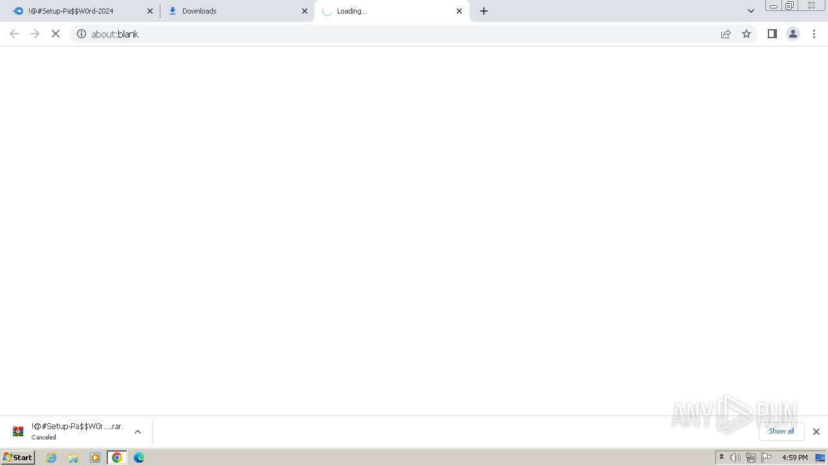Stop loading the page

pyautogui.click(x=56, y=34)
